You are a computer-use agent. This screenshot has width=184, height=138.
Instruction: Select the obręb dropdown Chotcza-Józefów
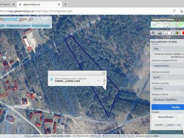[167, 99]
